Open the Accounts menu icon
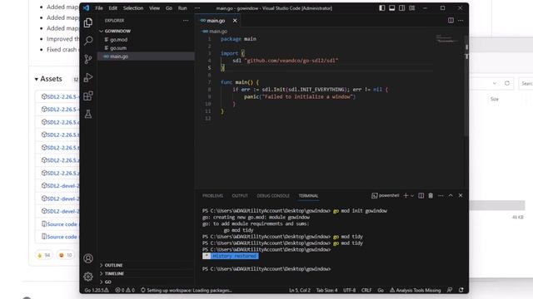The height and width of the screenshot is (299, 533). tap(88, 258)
